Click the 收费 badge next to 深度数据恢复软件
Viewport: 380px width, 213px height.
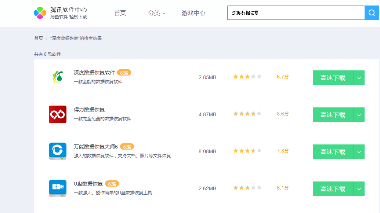[124, 73]
